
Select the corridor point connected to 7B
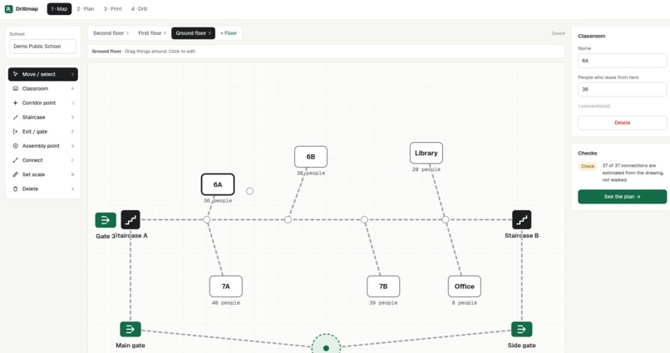[x=364, y=220]
